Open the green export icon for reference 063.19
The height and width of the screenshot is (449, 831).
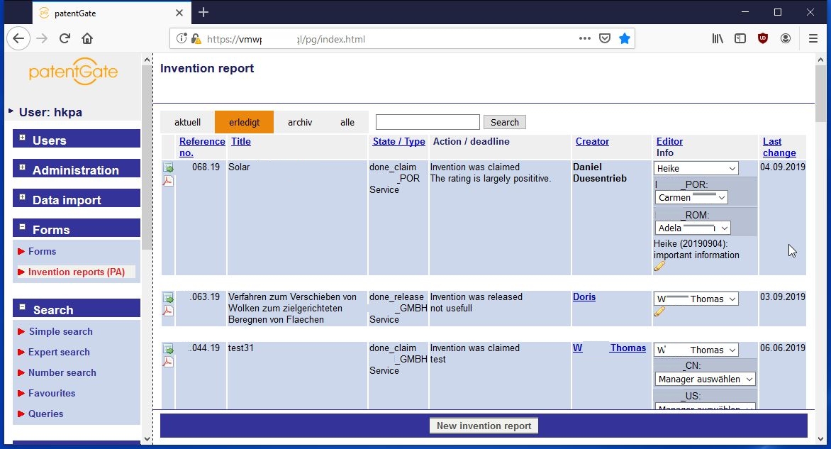click(x=168, y=298)
